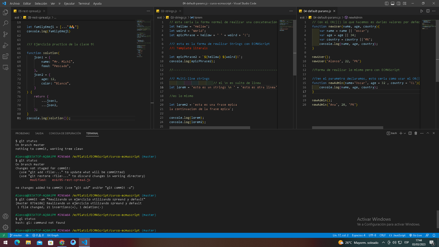Split the right editor group
Viewport: 439px width, 247px height.
pos(428,11)
